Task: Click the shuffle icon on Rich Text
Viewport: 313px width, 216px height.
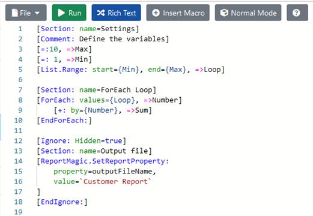Action: (101, 13)
